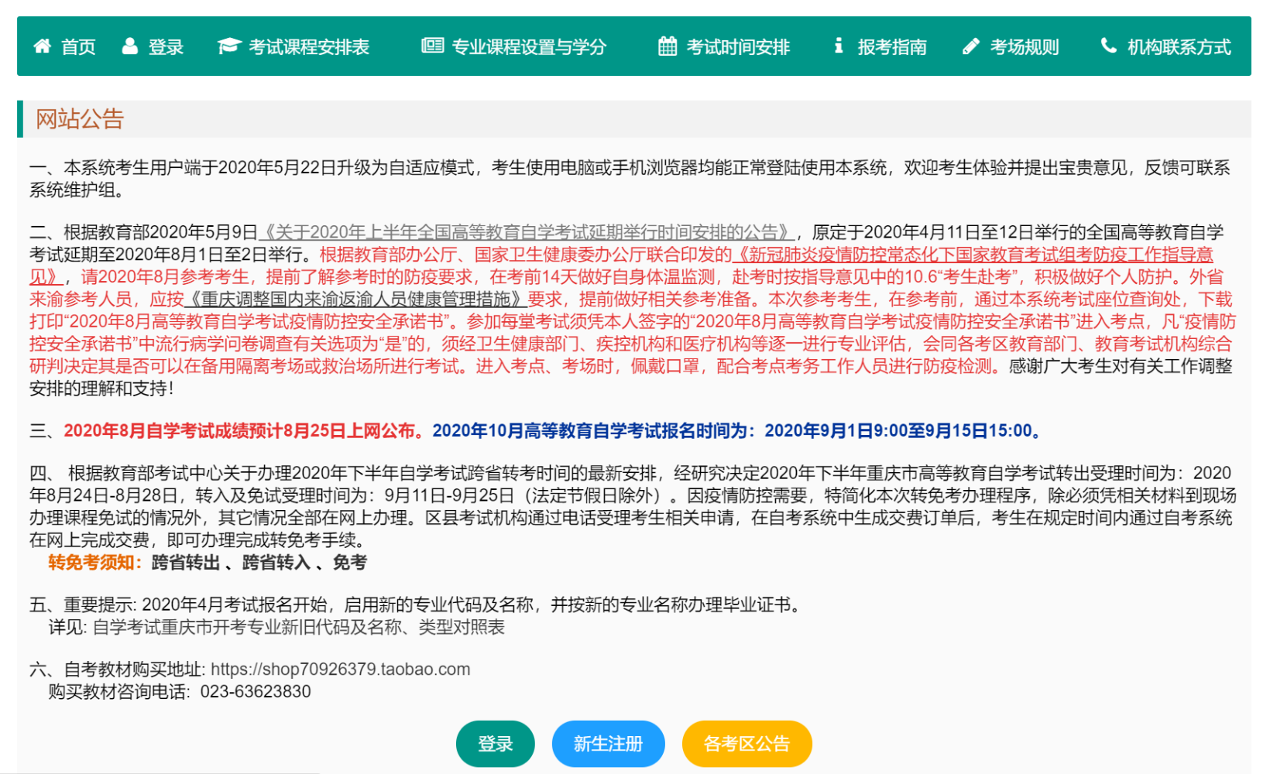Open the 2020年上半年自学考试延期公告 link
Screen dimensions: 1270x774
[527, 232]
